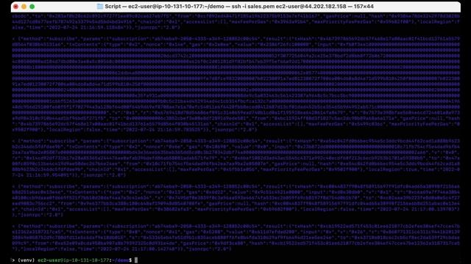Click the green zoom window button
Screen dimensions: 471x264
(x=32, y=7)
